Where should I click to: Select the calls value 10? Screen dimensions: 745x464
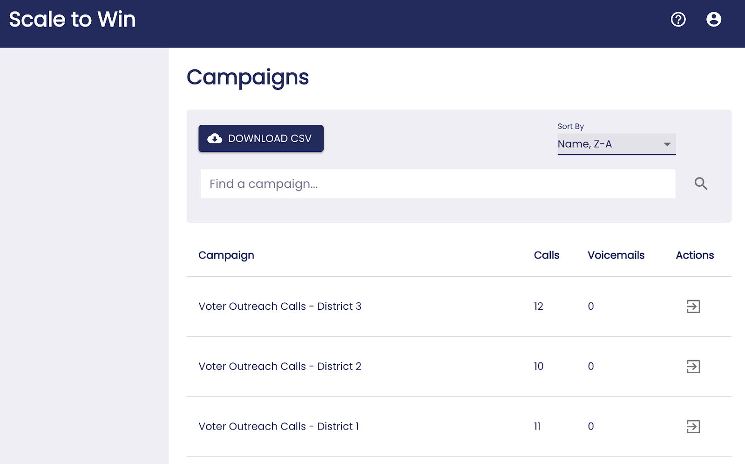click(539, 367)
